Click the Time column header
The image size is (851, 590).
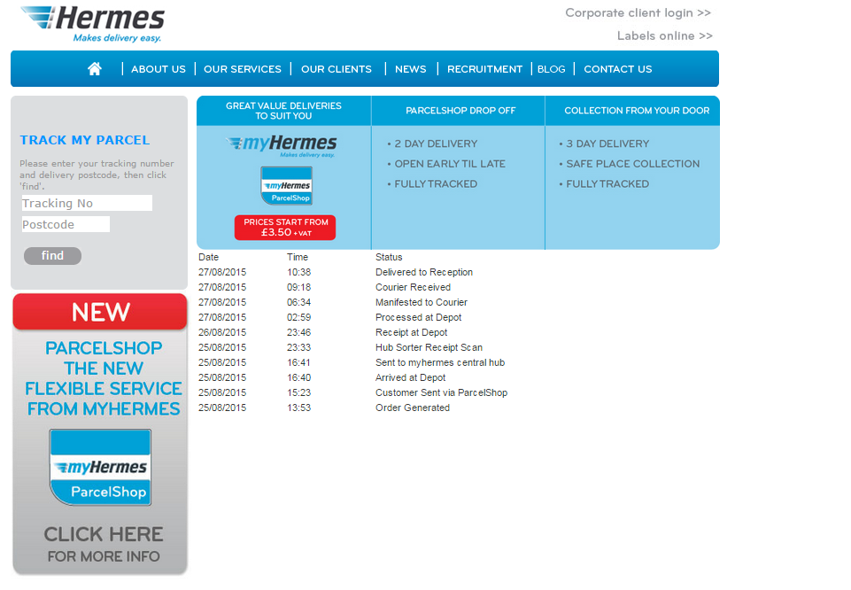(298, 257)
